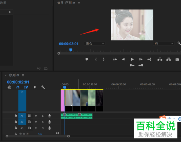The width and height of the screenshot is (181, 142).
Task: Click the Mark In button
Action: [x=96, y=59]
